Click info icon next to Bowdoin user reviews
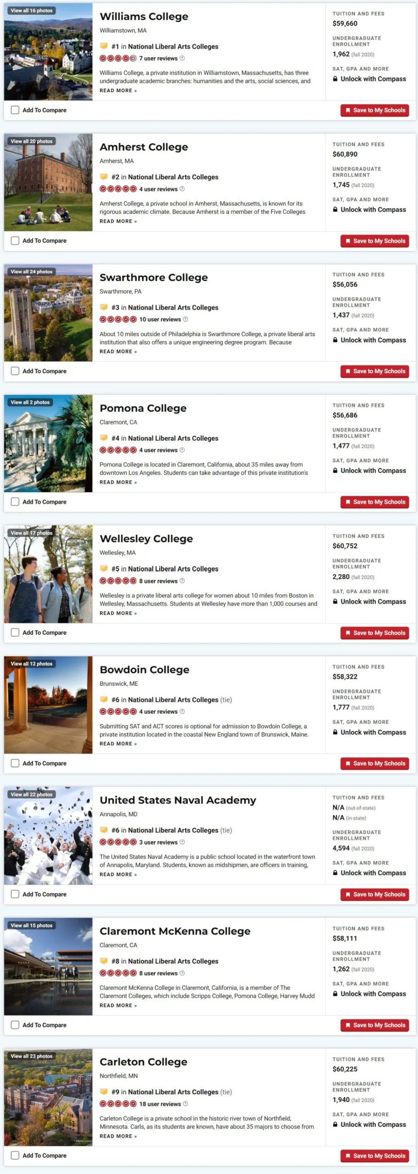The width and height of the screenshot is (418, 1174). click(x=182, y=712)
